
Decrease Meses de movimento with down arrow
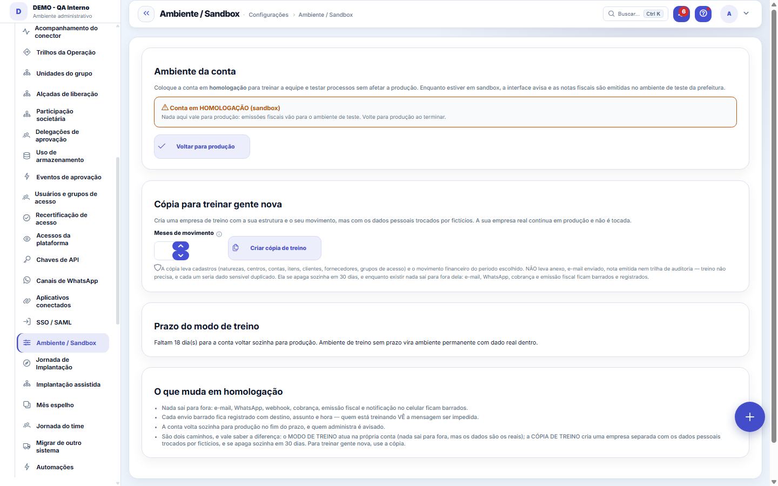(x=180, y=255)
